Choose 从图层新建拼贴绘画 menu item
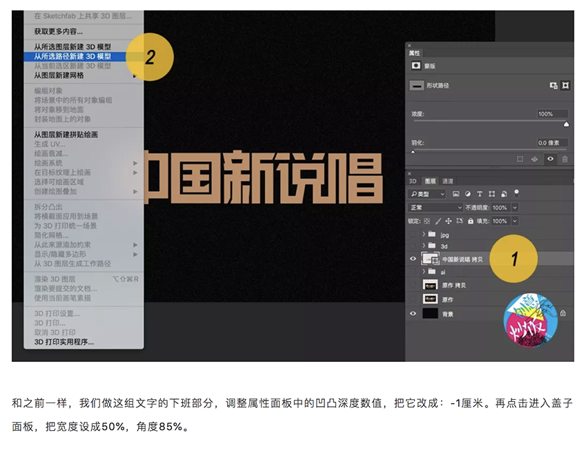This screenshot has height=453, width=586. (84, 135)
